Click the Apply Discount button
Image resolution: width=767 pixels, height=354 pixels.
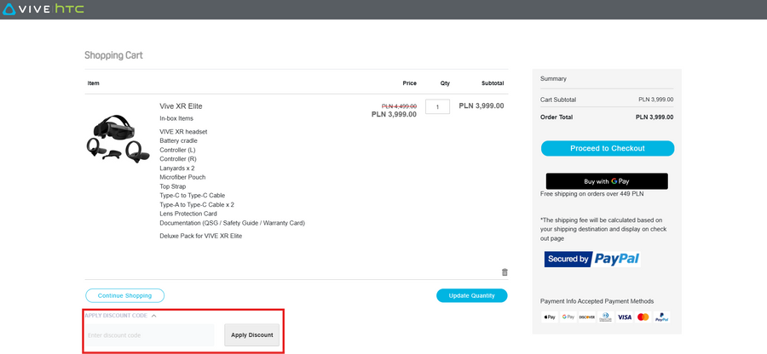[x=251, y=335]
